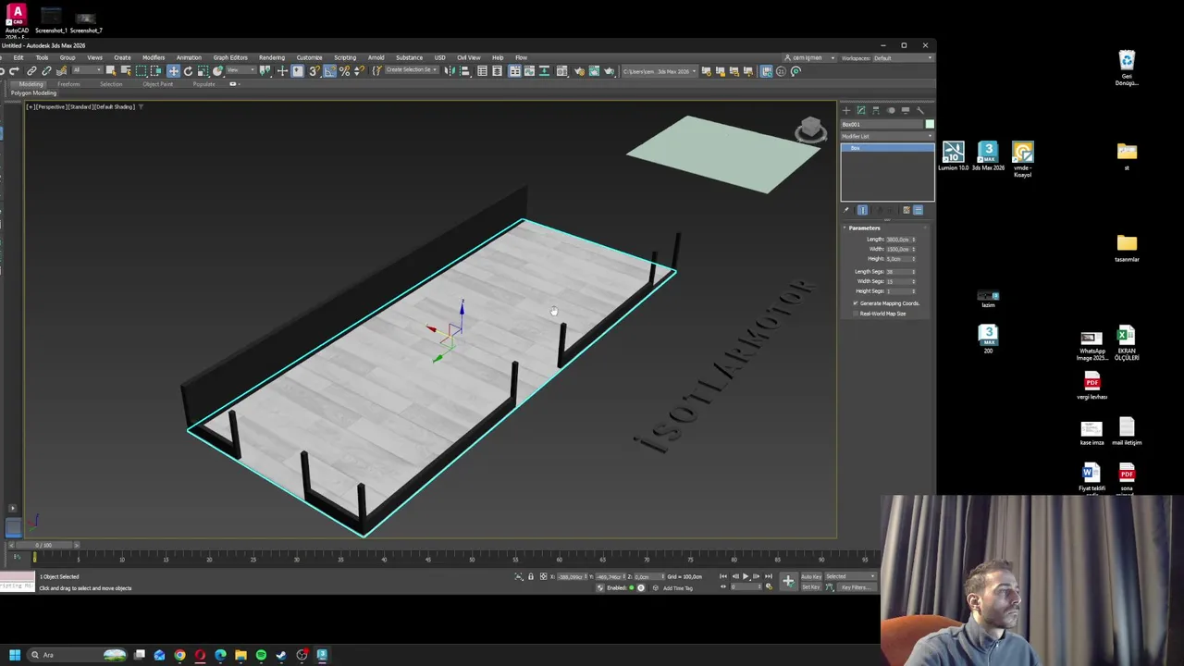Click the ViewCube in the viewport
The width and height of the screenshot is (1184, 666).
pyautogui.click(x=810, y=129)
